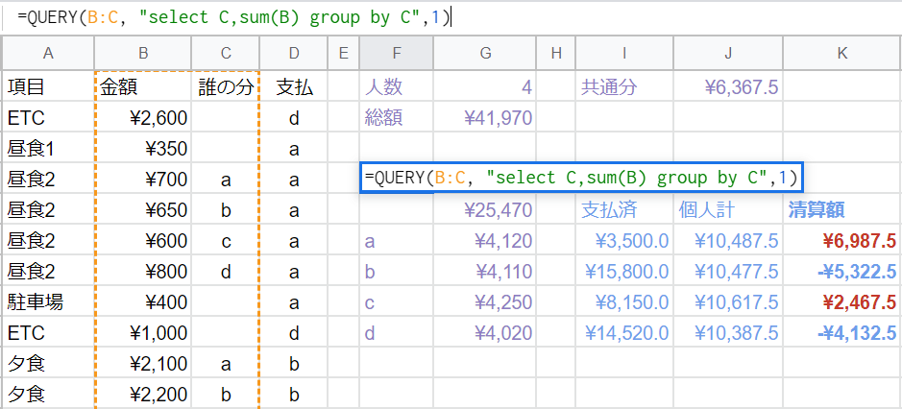The image size is (902, 409).
Task: Select column G header
Action: tap(485, 54)
